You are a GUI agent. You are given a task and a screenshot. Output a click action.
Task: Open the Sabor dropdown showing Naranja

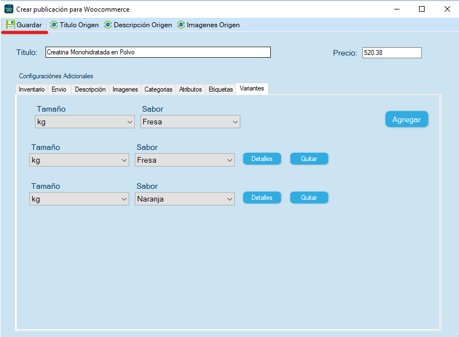tap(185, 199)
